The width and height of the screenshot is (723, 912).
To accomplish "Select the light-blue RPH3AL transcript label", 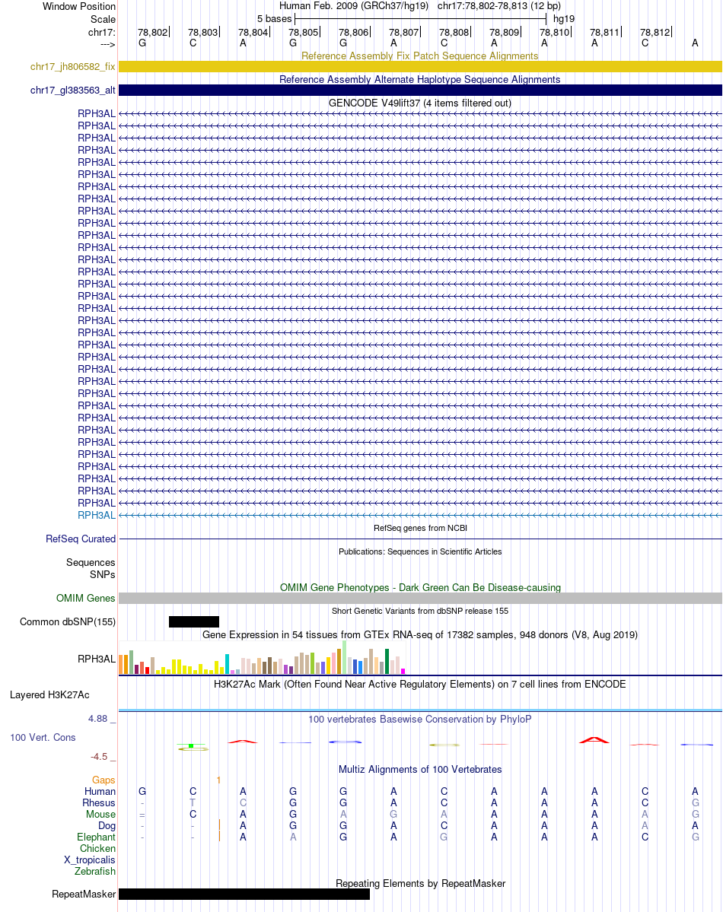I will click(x=97, y=515).
